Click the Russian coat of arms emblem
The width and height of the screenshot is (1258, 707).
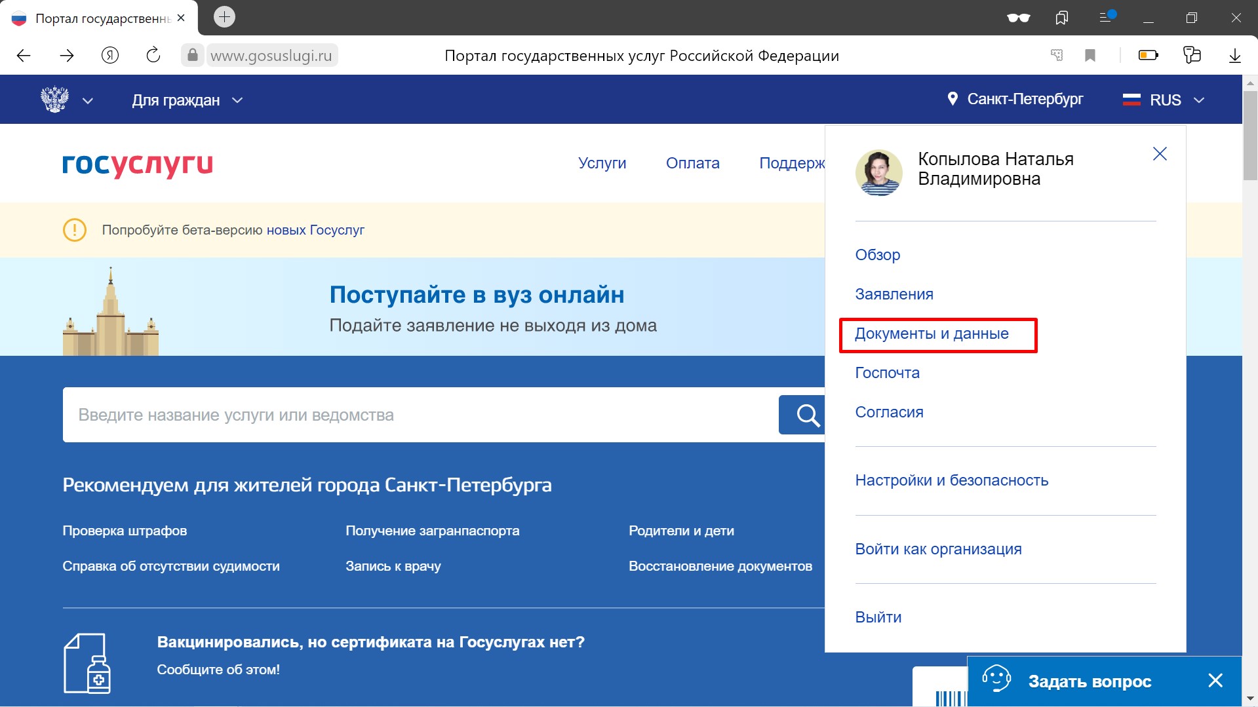tap(54, 100)
